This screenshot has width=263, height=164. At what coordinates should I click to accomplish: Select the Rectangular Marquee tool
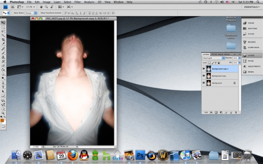[x=3, y=27]
